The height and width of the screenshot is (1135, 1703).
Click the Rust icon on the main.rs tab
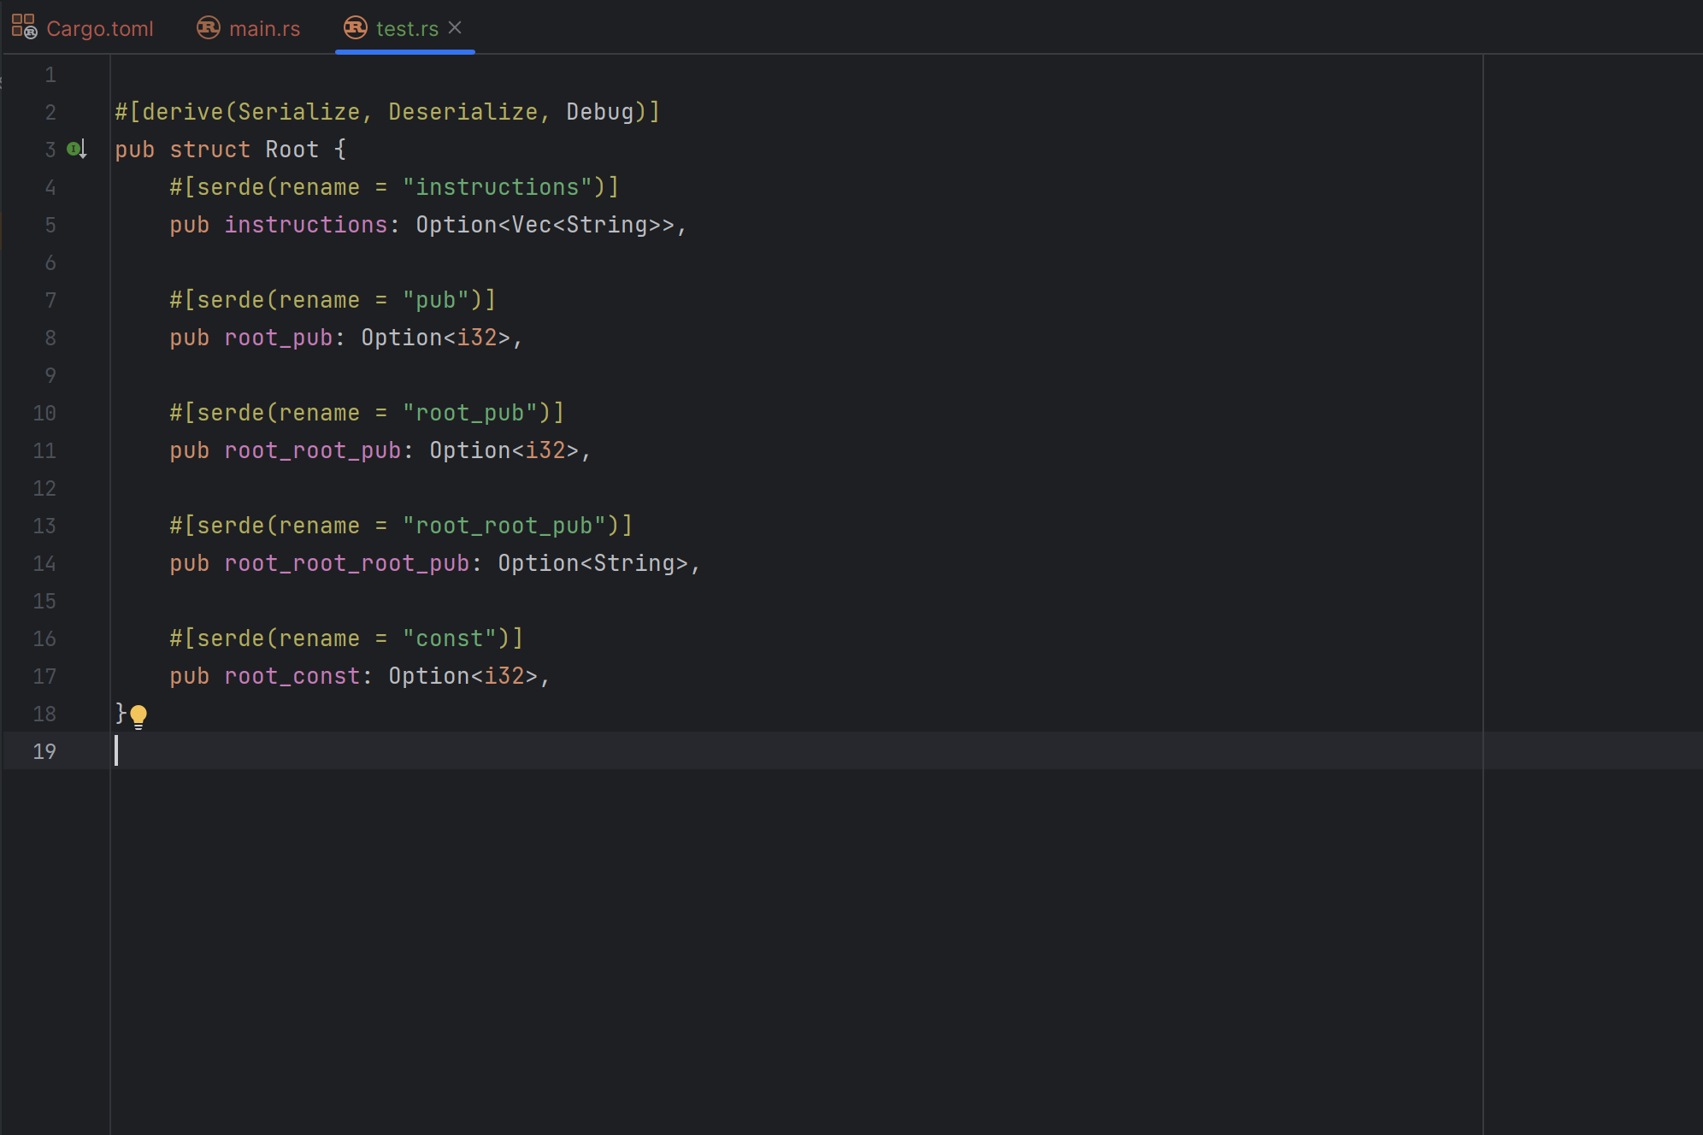pyautogui.click(x=208, y=27)
